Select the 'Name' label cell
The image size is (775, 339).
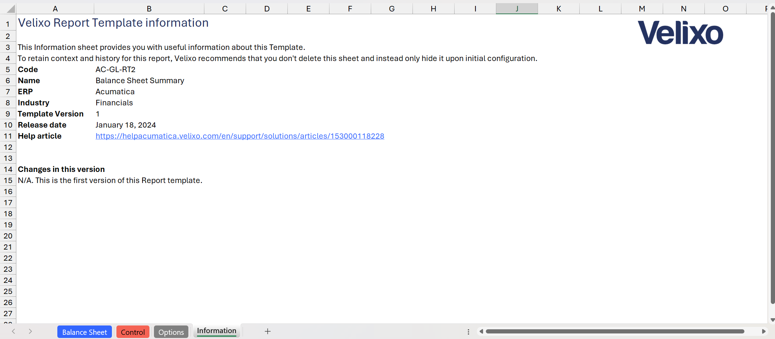pos(55,80)
